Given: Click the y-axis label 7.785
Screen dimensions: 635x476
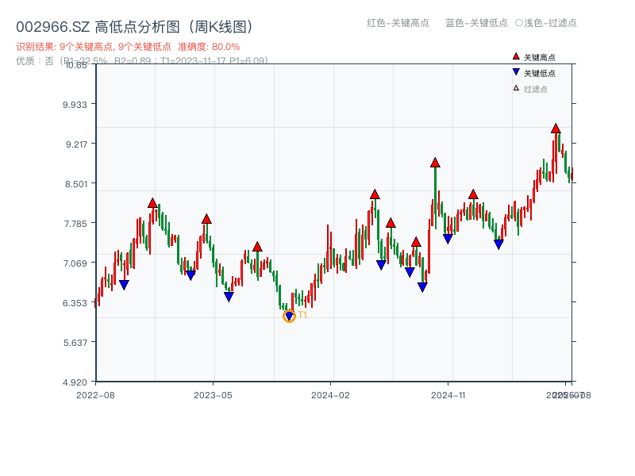Looking at the screenshot, I should [75, 224].
